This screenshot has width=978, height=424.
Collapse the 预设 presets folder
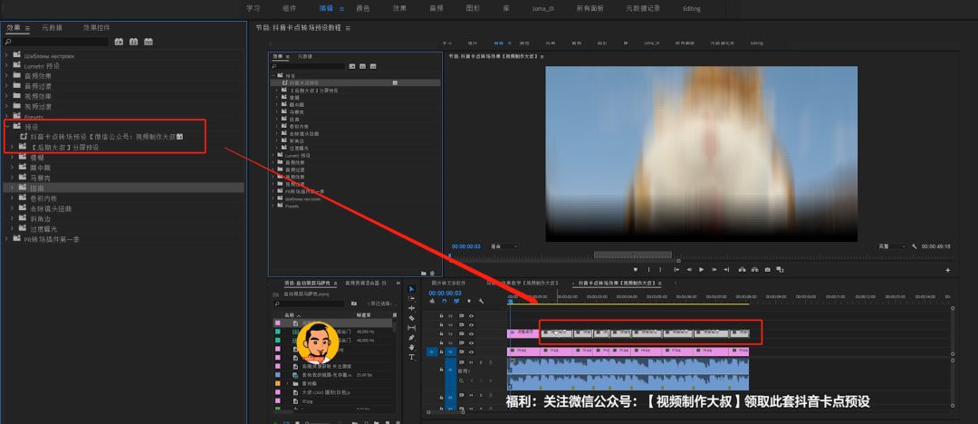point(6,127)
